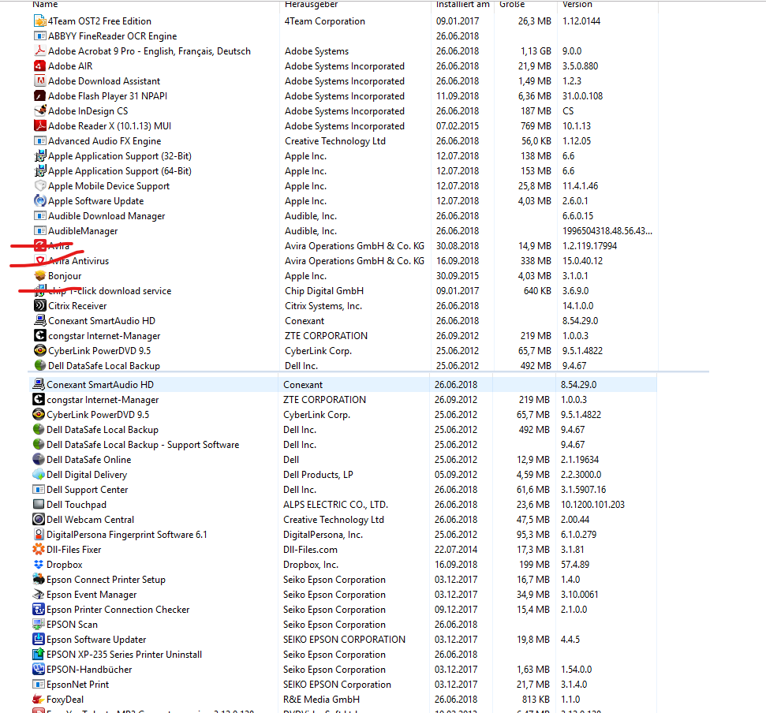Select the Dropbox icon

click(39, 565)
